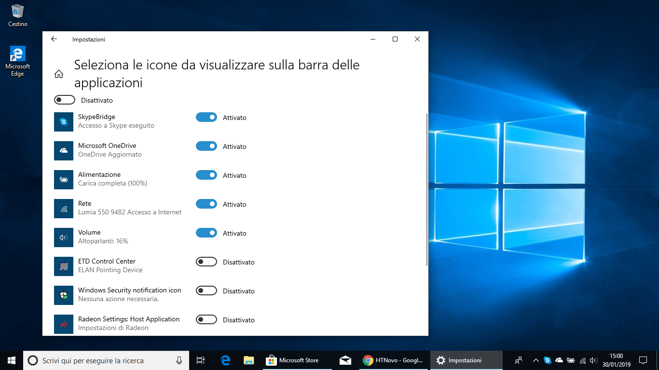This screenshot has width=659, height=370.
Task: Click the Radeon Settings icon in list
Action: [x=64, y=324]
